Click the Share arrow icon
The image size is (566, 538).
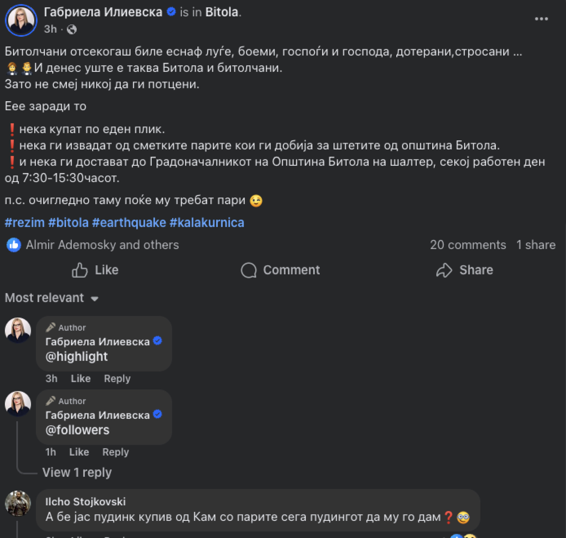[445, 270]
